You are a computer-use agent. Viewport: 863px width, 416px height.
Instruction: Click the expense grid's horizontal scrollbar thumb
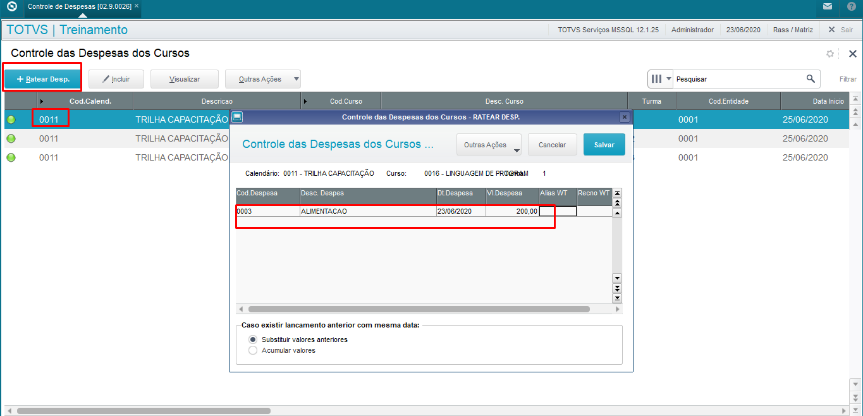pos(419,309)
